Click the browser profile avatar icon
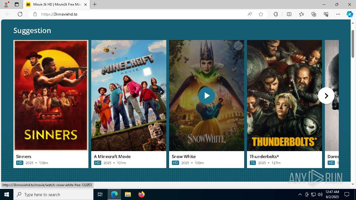The height and width of the screenshot is (200, 356). 6,4
